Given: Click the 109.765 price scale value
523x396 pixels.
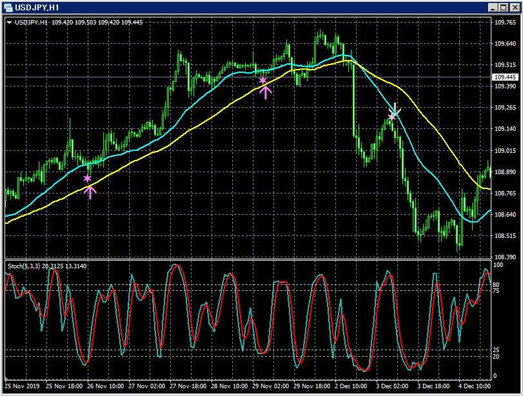Looking at the screenshot, I should 505,23.
